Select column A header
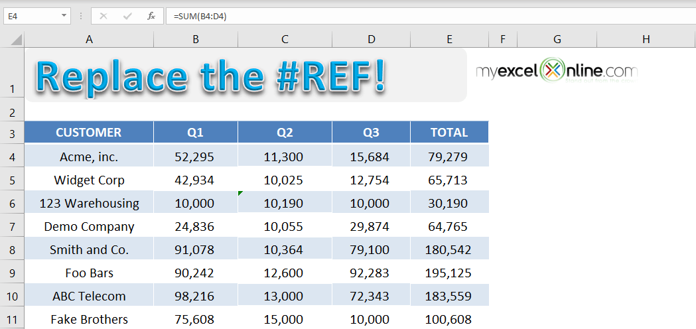Screen dimensions: 696x329 pyautogui.click(x=89, y=40)
